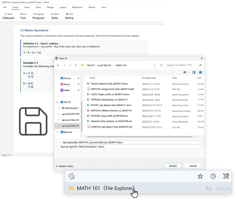Click the Back arrow in Save As dialog
The height and width of the screenshot is (200, 237).
point(58,65)
